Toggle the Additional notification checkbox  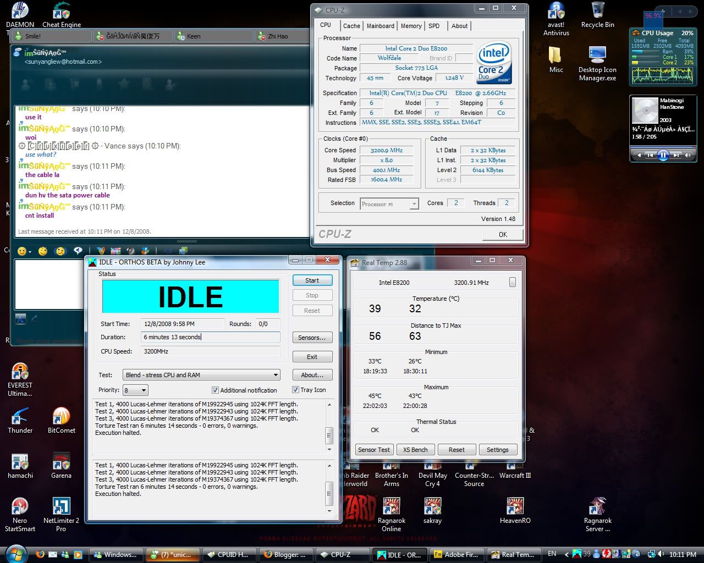pyautogui.click(x=215, y=390)
